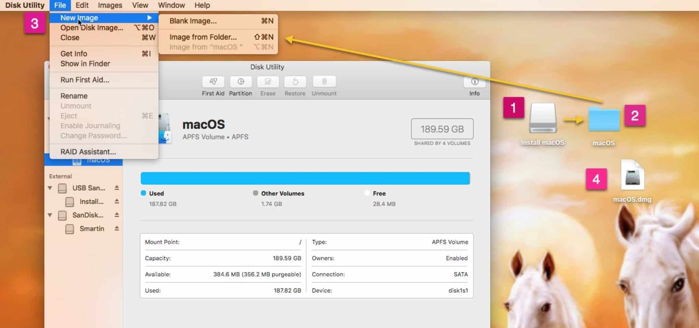Click the "SATA" connection value
699x328 pixels.
pos(461,274)
